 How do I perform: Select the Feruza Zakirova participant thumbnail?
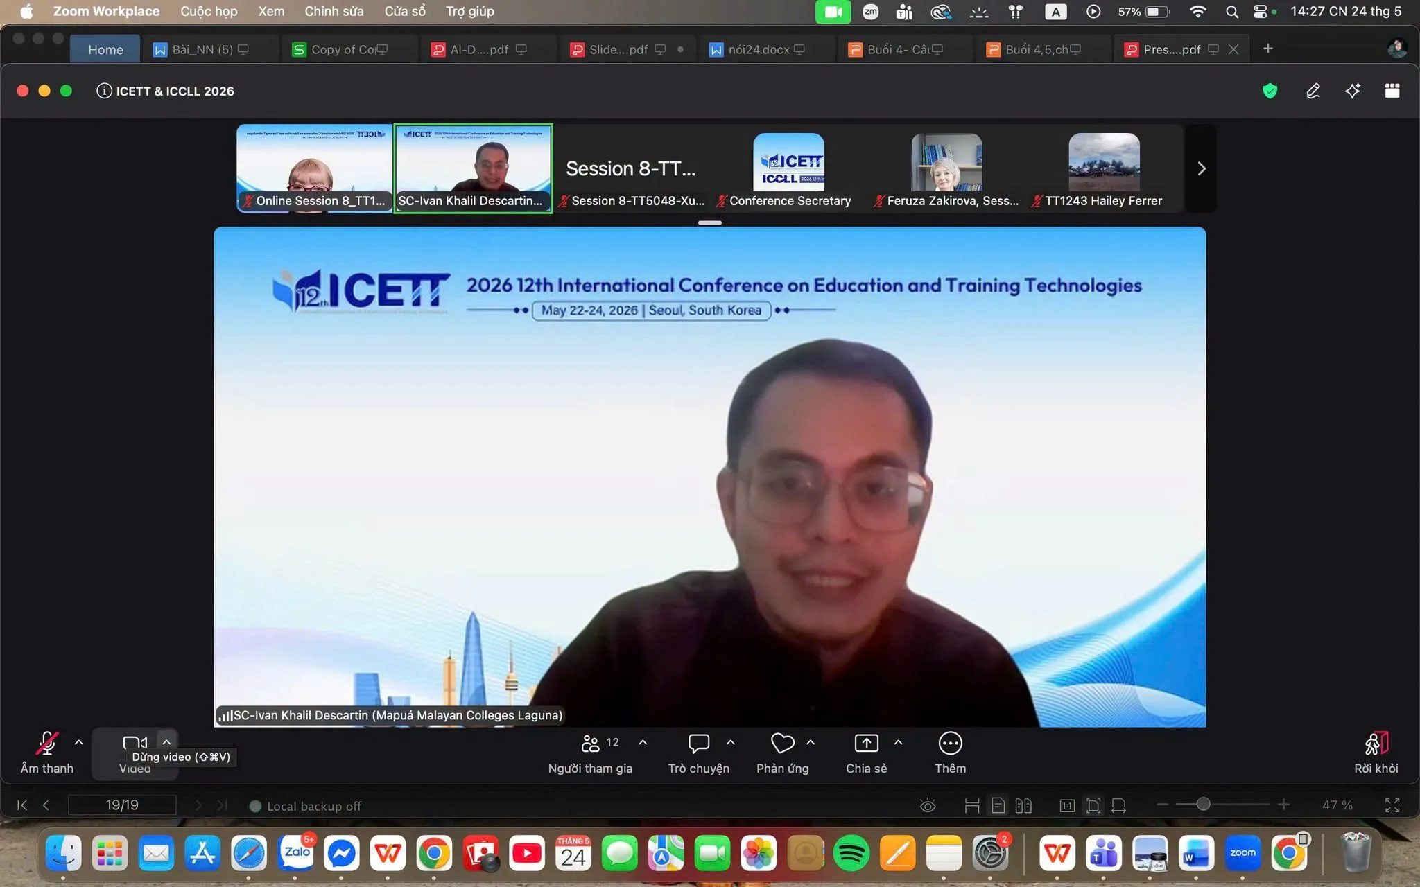click(x=946, y=168)
